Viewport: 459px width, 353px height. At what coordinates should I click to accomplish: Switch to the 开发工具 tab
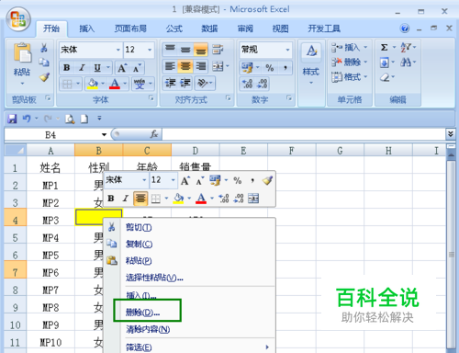click(324, 28)
